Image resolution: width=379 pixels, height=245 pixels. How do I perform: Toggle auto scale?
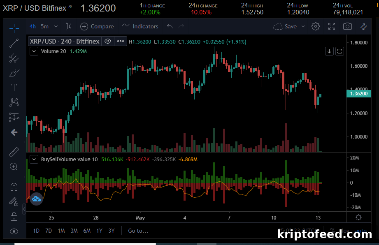coord(361,231)
